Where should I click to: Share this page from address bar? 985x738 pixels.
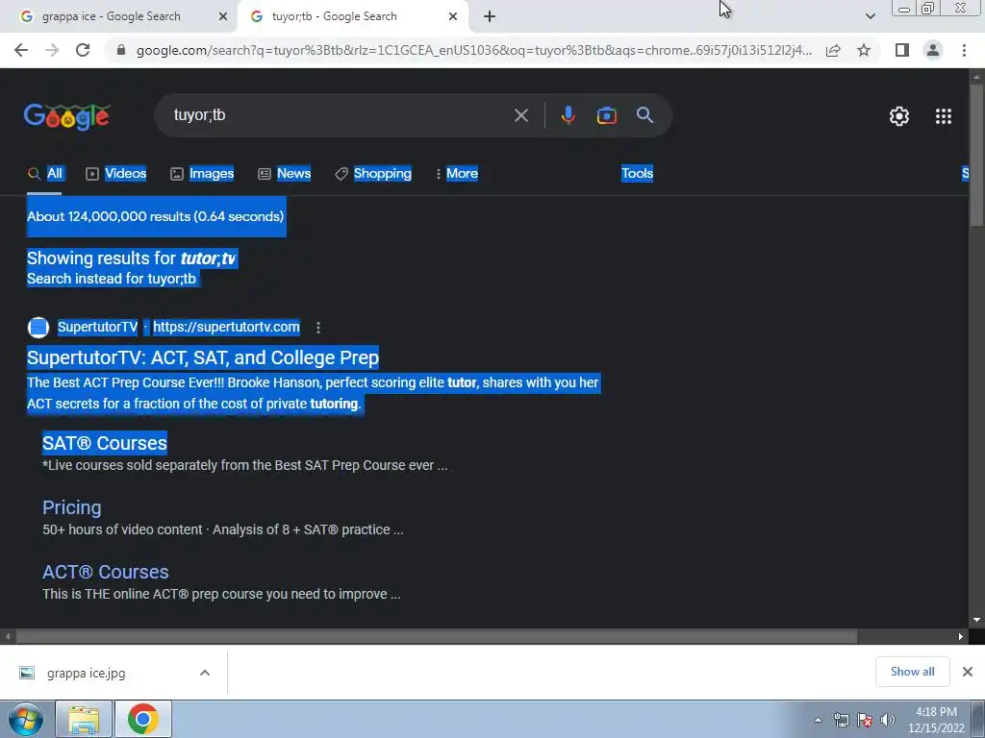[x=833, y=50]
